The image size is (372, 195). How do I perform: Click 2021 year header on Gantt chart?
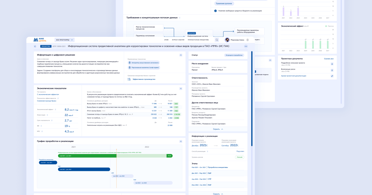tap(74, 147)
